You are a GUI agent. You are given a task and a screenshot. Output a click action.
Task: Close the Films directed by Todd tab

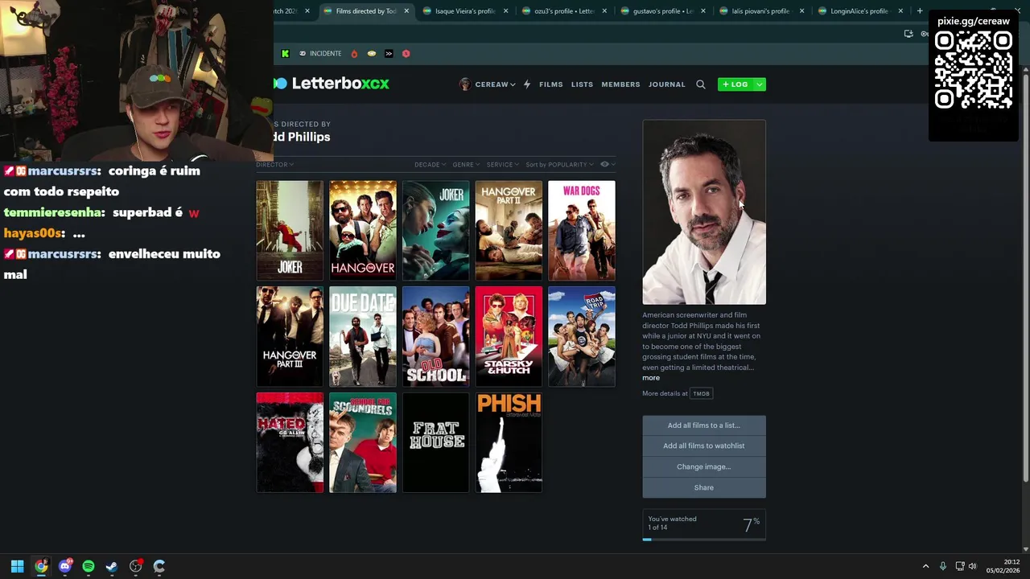click(x=406, y=11)
